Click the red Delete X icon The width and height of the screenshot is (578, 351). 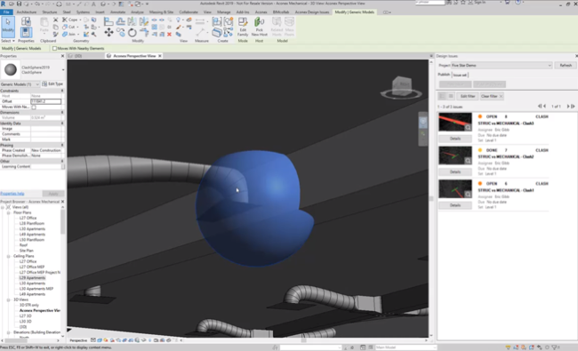[169, 35]
